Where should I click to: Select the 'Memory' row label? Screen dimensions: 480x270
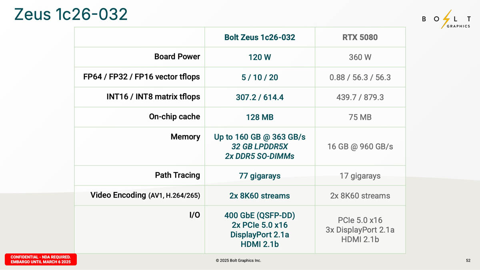(x=185, y=137)
